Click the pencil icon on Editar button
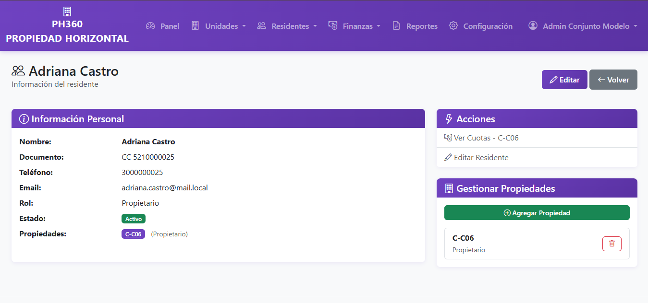The image size is (648, 303). pos(553,80)
